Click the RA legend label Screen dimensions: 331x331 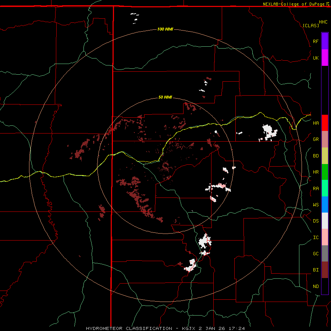316,189
